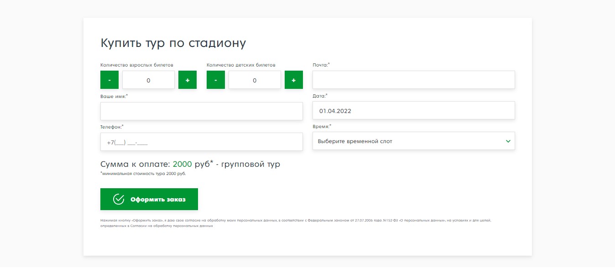Screen dimensions: 615x273
Task: Focus the Почта email input field
Action: (x=413, y=80)
